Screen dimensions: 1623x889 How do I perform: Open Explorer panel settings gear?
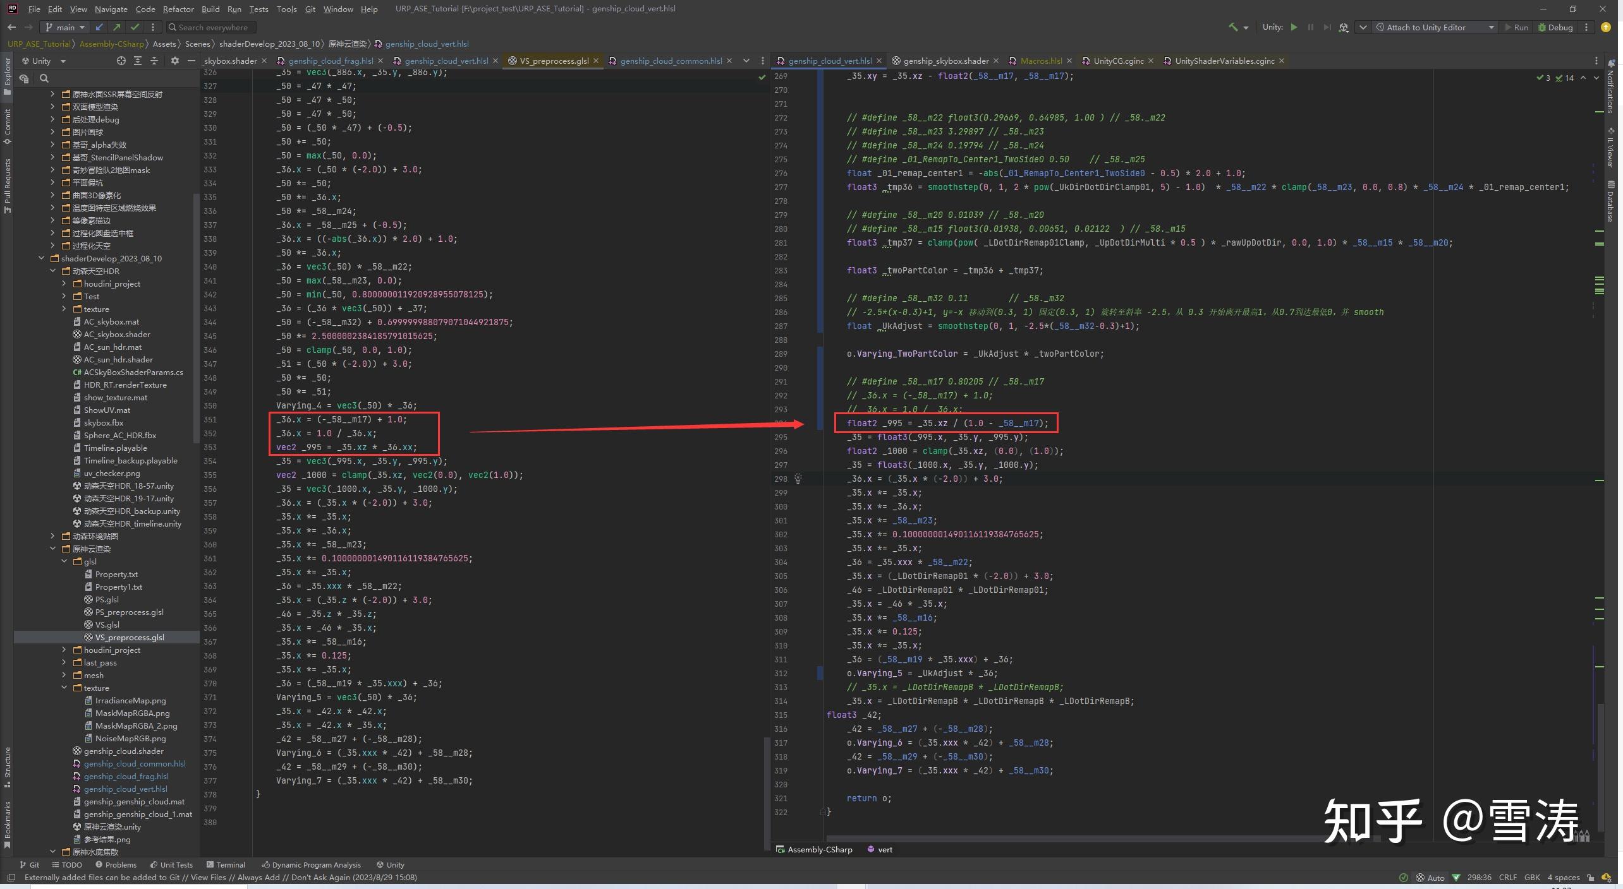pyautogui.click(x=175, y=61)
